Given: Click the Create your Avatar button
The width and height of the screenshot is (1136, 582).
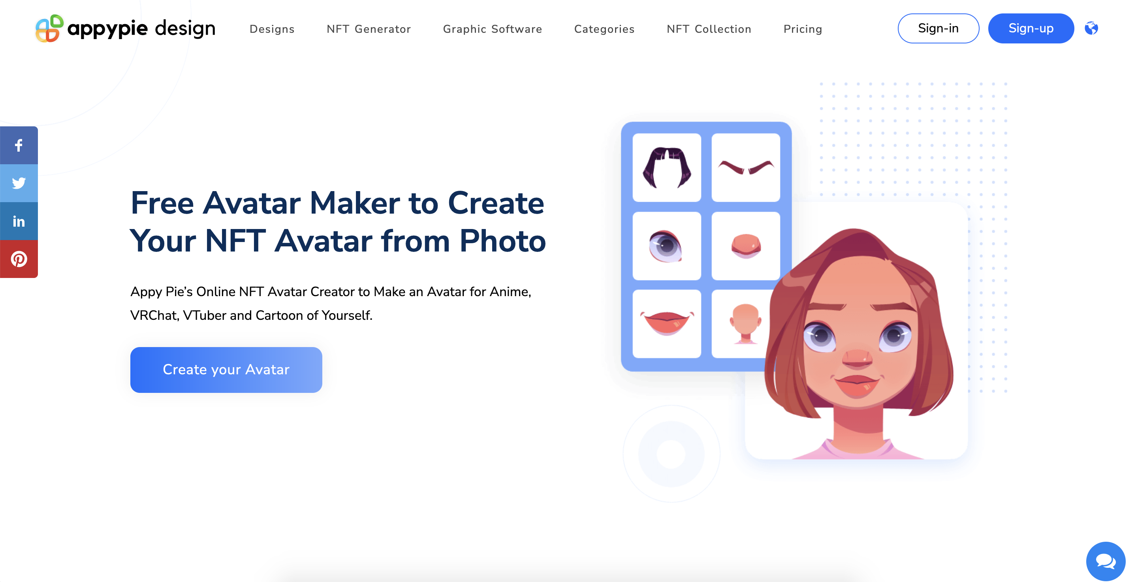Looking at the screenshot, I should coord(226,369).
